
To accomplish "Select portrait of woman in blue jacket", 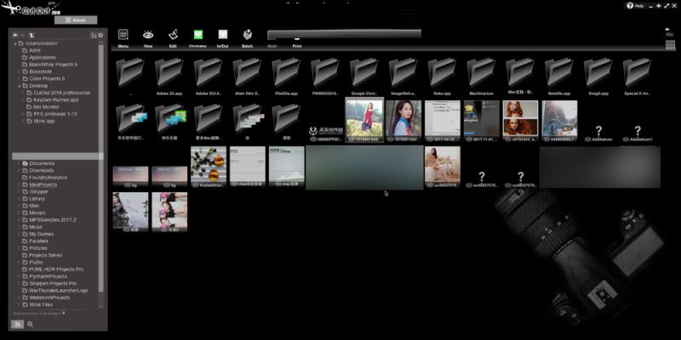I will pyautogui.click(x=403, y=121).
